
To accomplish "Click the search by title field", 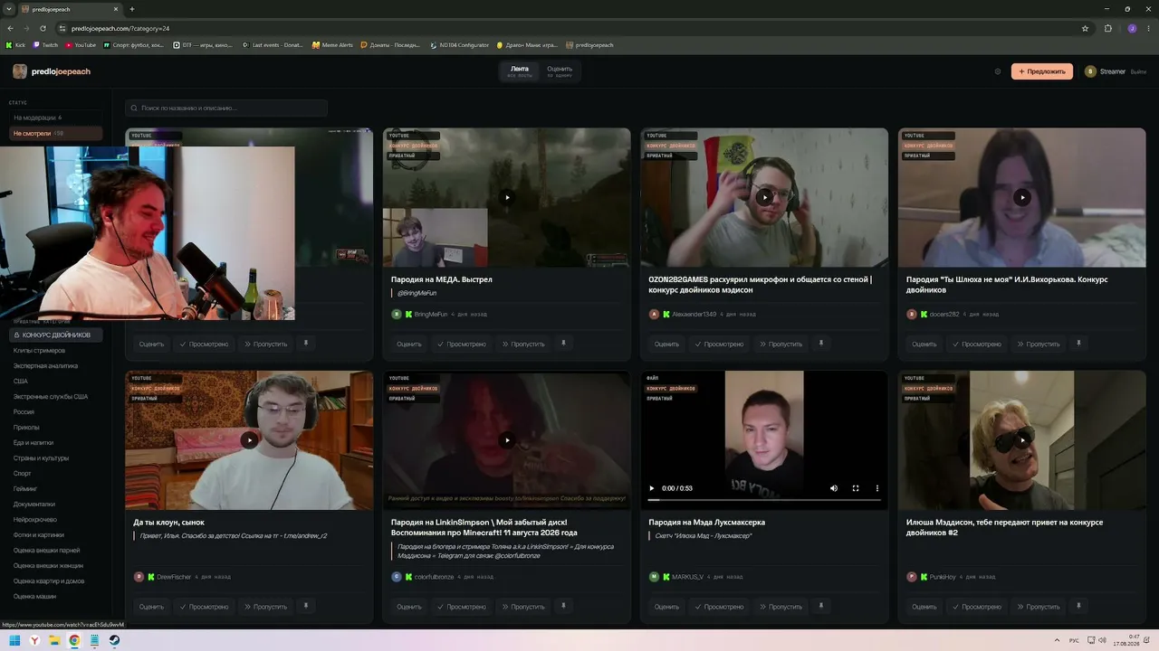I will coord(226,108).
